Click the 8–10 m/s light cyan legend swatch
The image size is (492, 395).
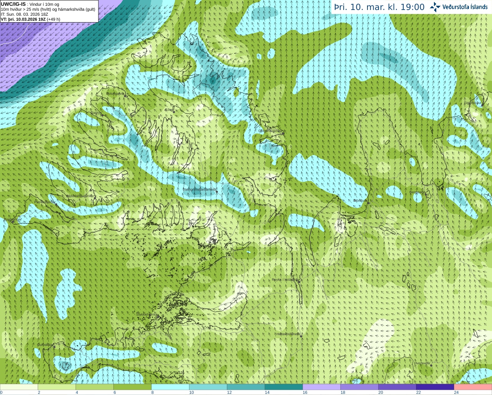pyautogui.click(x=170, y=387)
